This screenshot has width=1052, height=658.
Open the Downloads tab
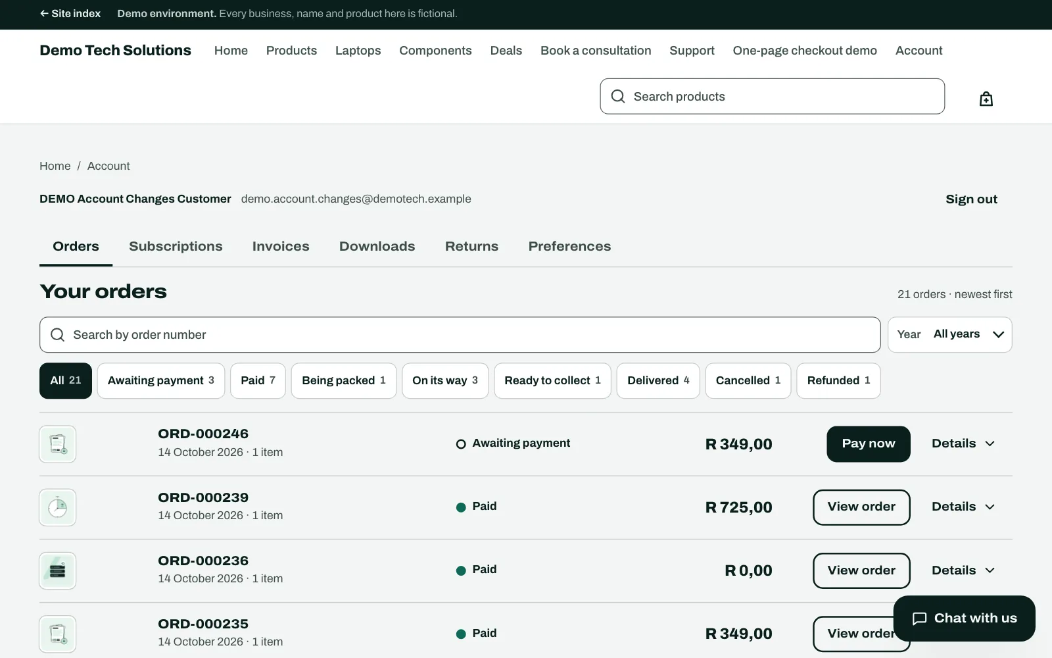[377, 246]
